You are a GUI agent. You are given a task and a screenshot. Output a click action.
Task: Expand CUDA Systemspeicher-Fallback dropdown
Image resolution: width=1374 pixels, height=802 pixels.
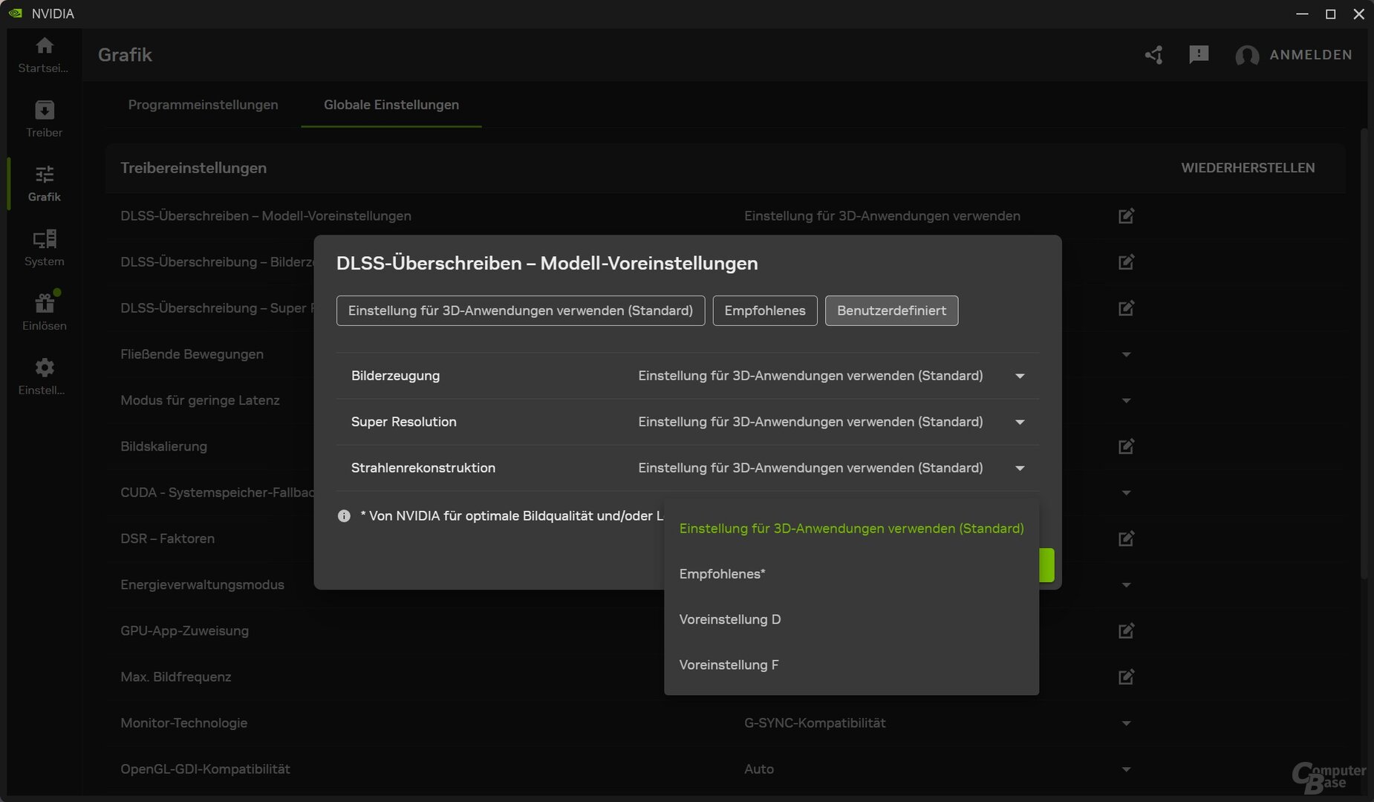[1126, 493]
